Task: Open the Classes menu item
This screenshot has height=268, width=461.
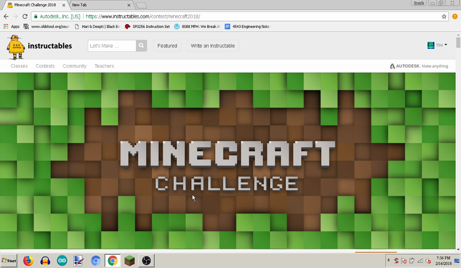Action: click(x=19, y=66)
